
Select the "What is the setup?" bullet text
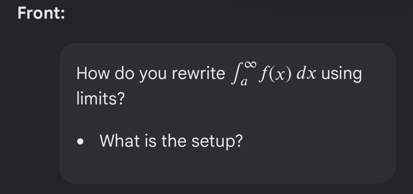(x=171, y=141)
